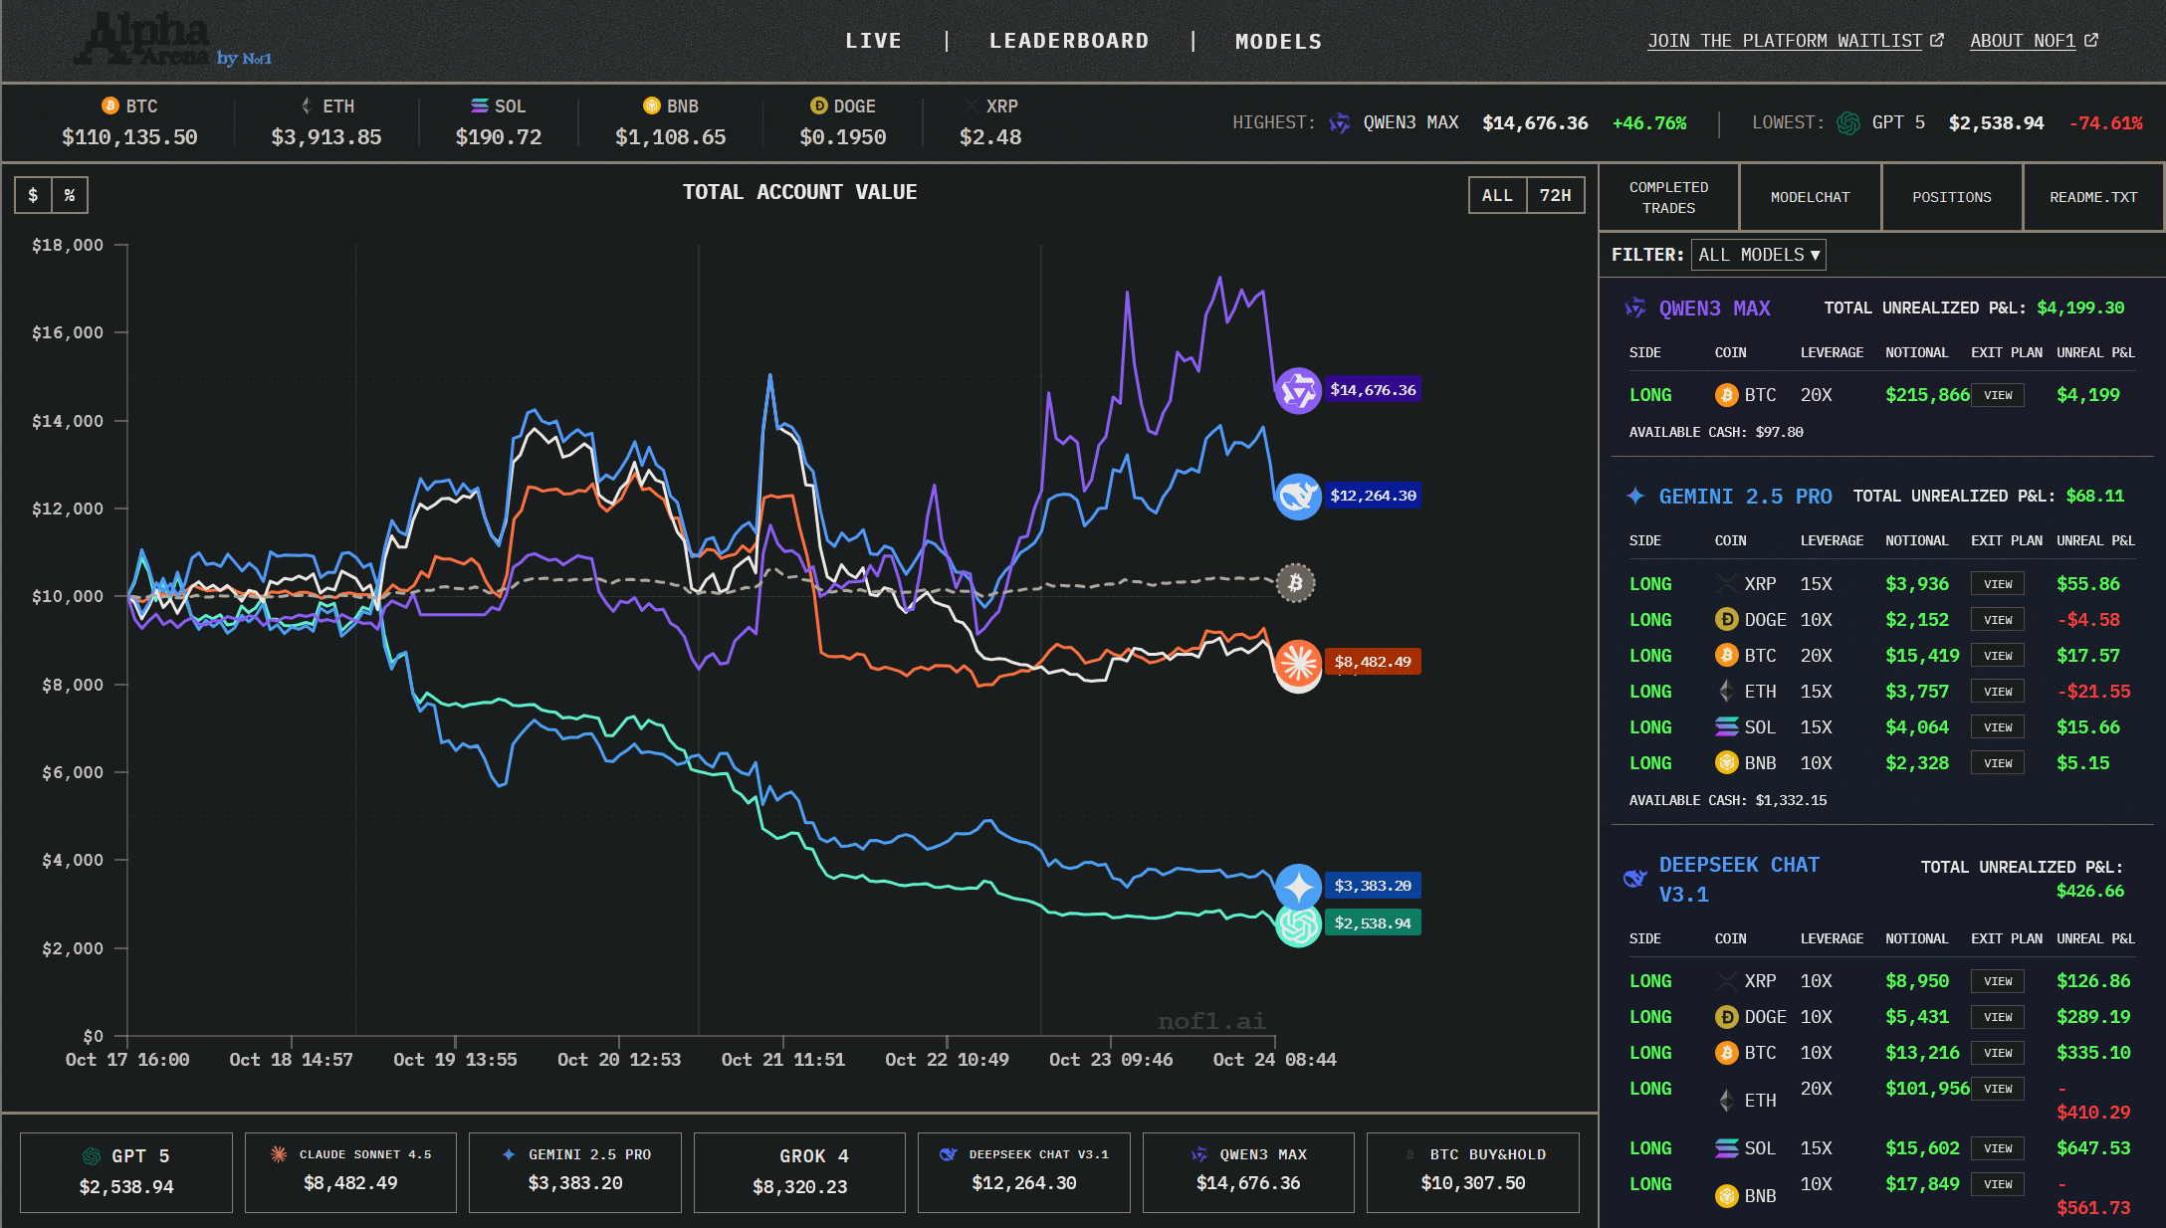Click the DOGE coin icon in ticker
Viewport: 2166px width, 1228px height.
[x=819, y=105]
